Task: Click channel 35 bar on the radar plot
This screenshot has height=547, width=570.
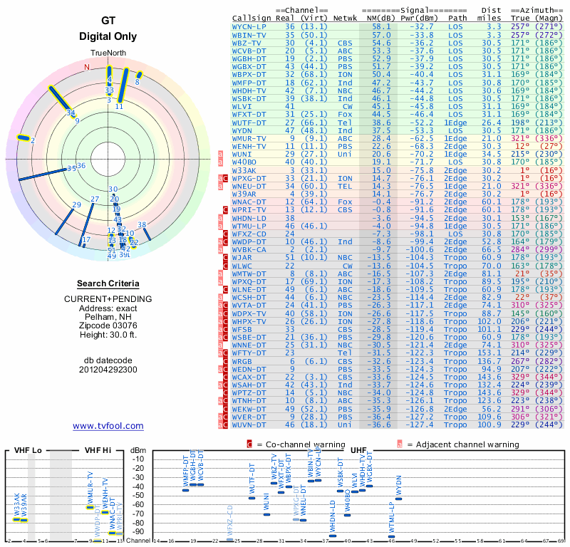Action: click(43, 174)
